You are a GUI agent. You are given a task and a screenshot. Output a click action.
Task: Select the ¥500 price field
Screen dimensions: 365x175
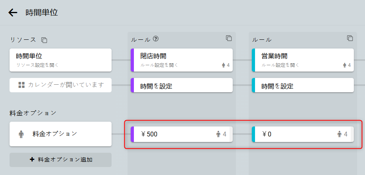coord(175,134)
